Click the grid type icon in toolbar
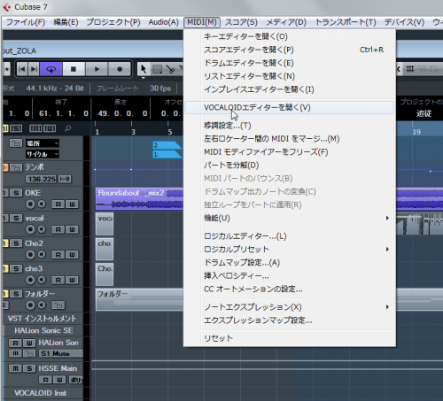Image resolution: width=443 pixels, height=401 pixels. (409, 69)
